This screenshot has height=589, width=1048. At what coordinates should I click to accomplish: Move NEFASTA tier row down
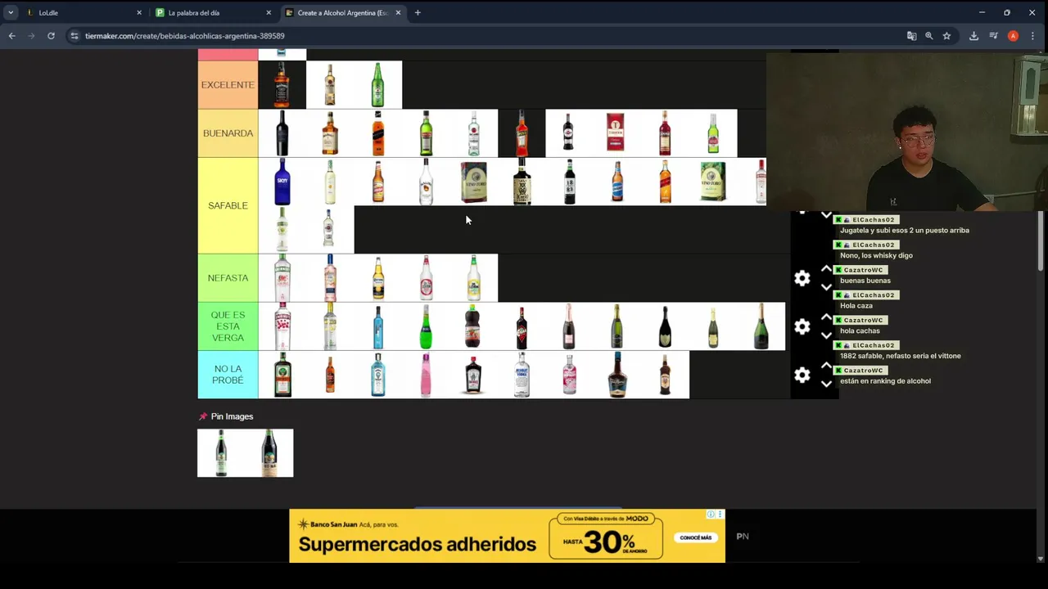(826, 287)
